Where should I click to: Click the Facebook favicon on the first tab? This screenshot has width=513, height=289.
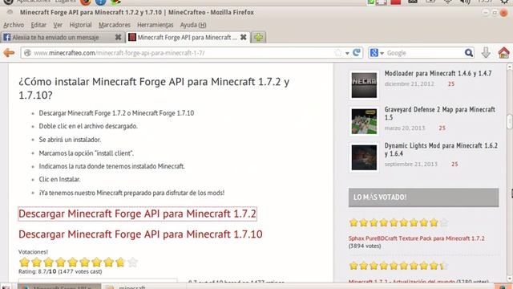pos(6,38)
